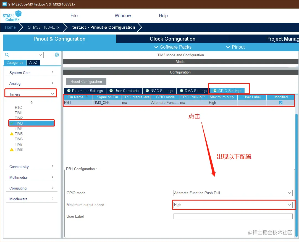Click the small collapse arrow above RTC

pos(32,102)
